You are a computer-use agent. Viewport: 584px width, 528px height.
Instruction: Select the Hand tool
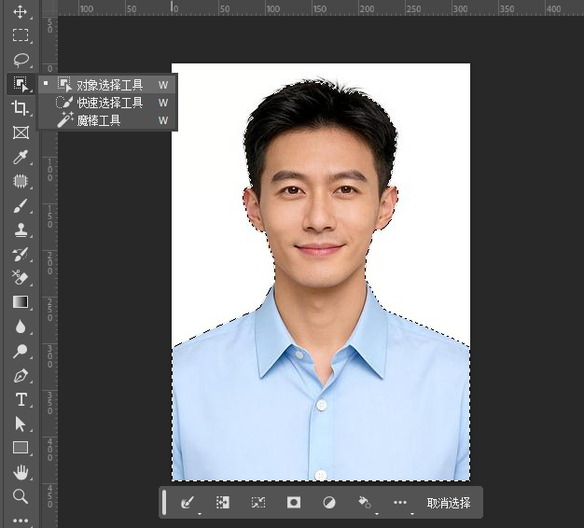21,472
